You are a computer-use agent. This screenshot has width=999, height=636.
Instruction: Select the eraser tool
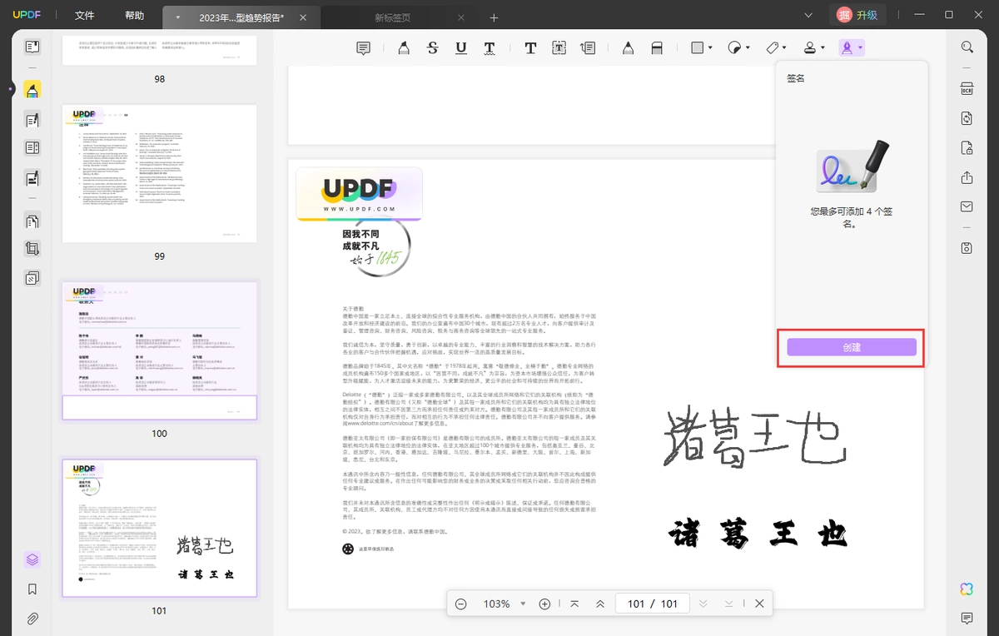pyautogui.click(x=657, y=48)
